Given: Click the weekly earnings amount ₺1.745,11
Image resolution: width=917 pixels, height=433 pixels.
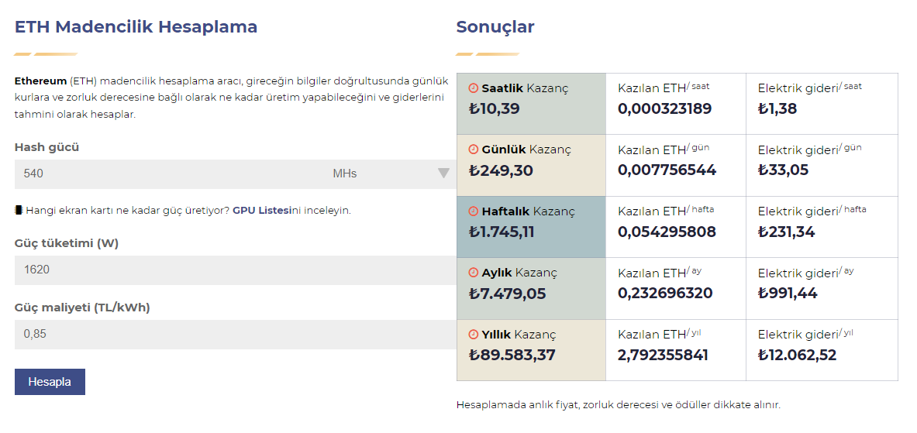Looking at the screenshot, I should coord(502,232).
